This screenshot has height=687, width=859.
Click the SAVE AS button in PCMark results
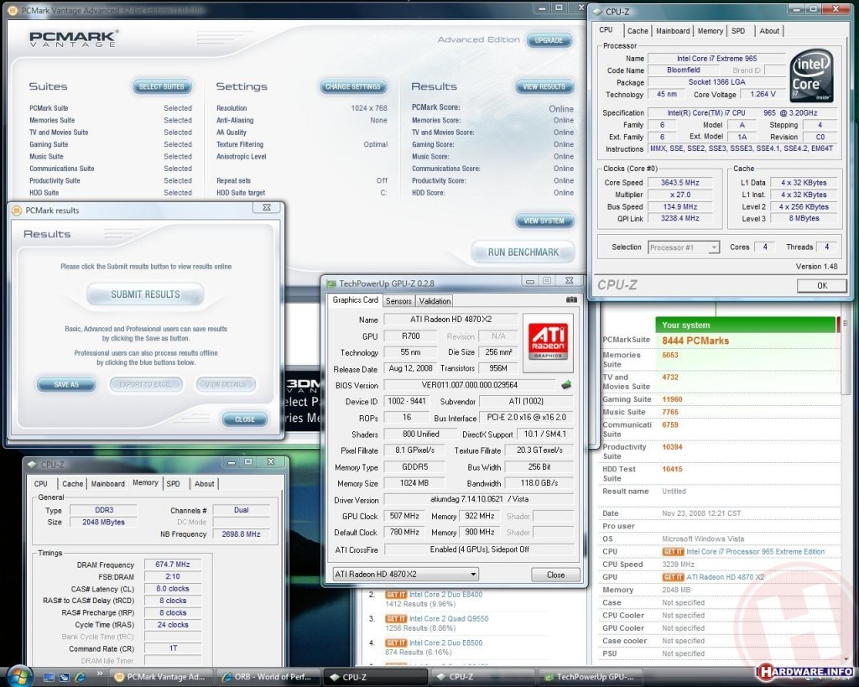(66, 384)
